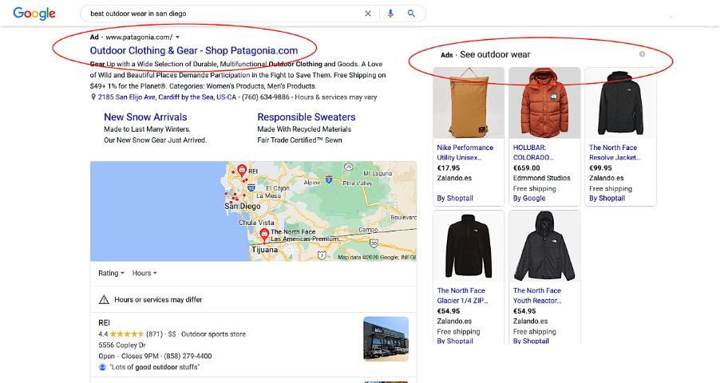This screenshot has height=383, width=720.
Task: Start voice search with microphone icon
Action: (390, 14)
